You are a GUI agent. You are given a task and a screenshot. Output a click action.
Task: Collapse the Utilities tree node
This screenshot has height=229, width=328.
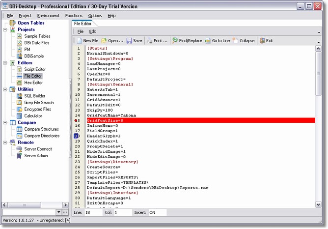click(5, 89)
